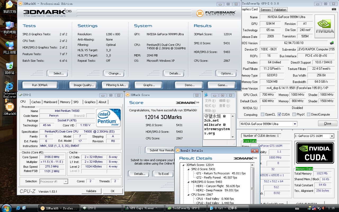Viewport: 339px width, 212px height.
Task: Click the Notepad scrollbar down arrow
Action: [233, 137]
